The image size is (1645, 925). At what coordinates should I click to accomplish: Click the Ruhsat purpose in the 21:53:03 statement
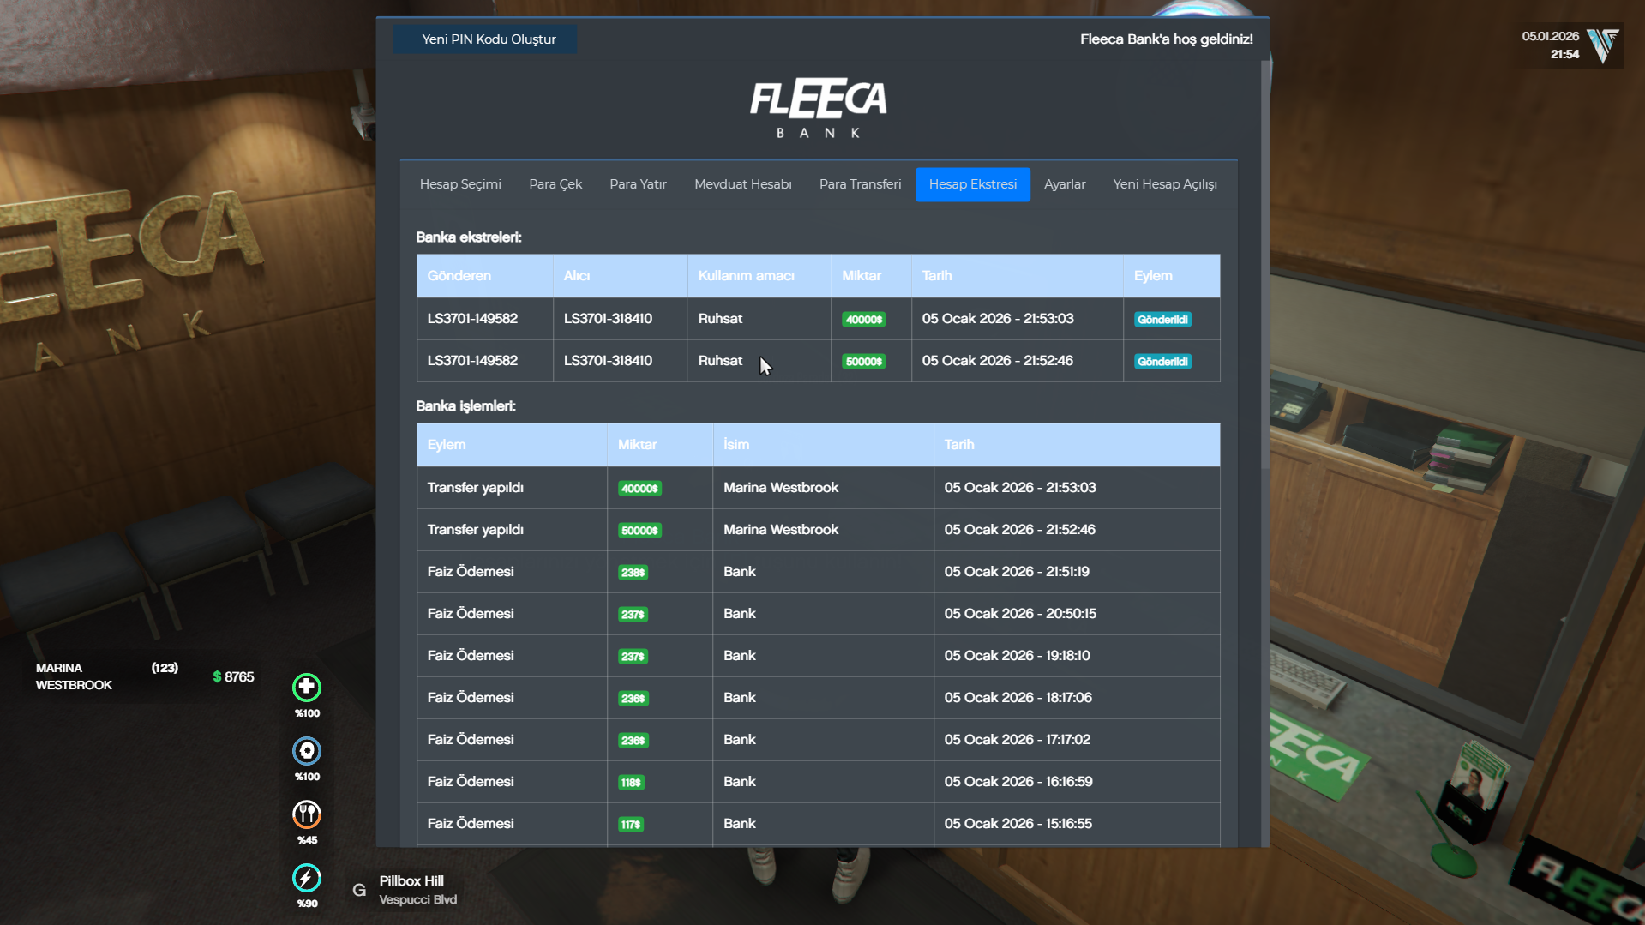[x=720, y=318]
